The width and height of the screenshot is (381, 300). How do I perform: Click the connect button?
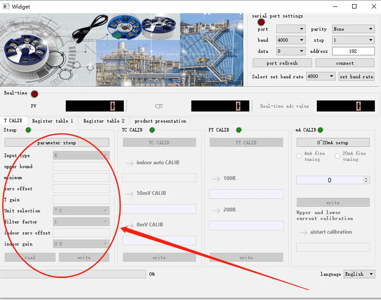pyautogui.click(x=345, y=63)
